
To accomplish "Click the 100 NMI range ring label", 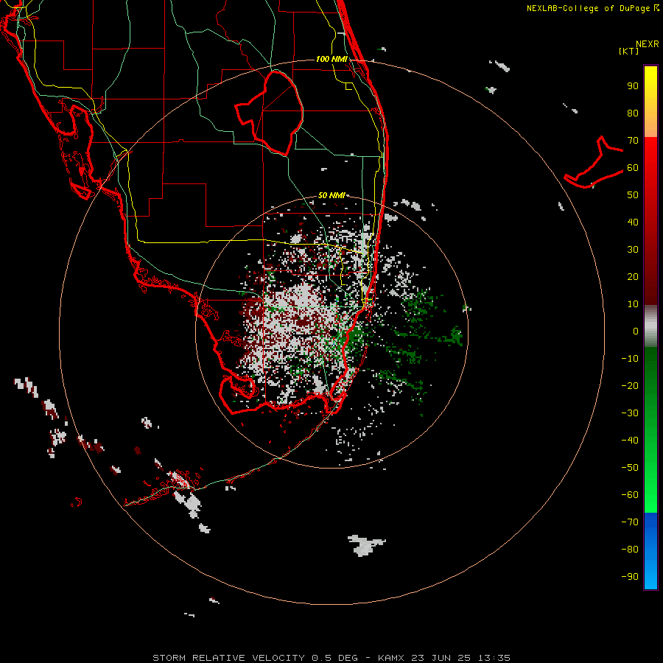I will point(332,59).
